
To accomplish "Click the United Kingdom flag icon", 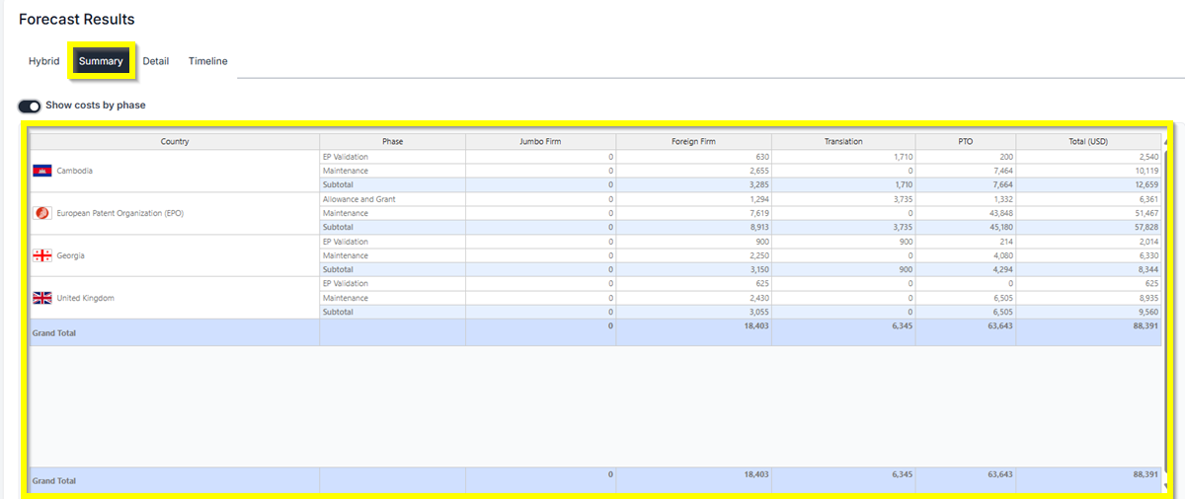I will (x=42, y=298).
